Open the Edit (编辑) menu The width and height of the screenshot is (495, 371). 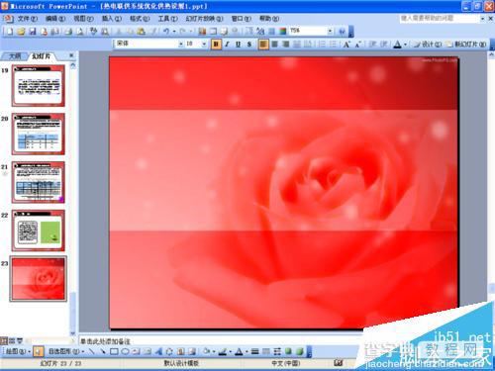point(55,19)
